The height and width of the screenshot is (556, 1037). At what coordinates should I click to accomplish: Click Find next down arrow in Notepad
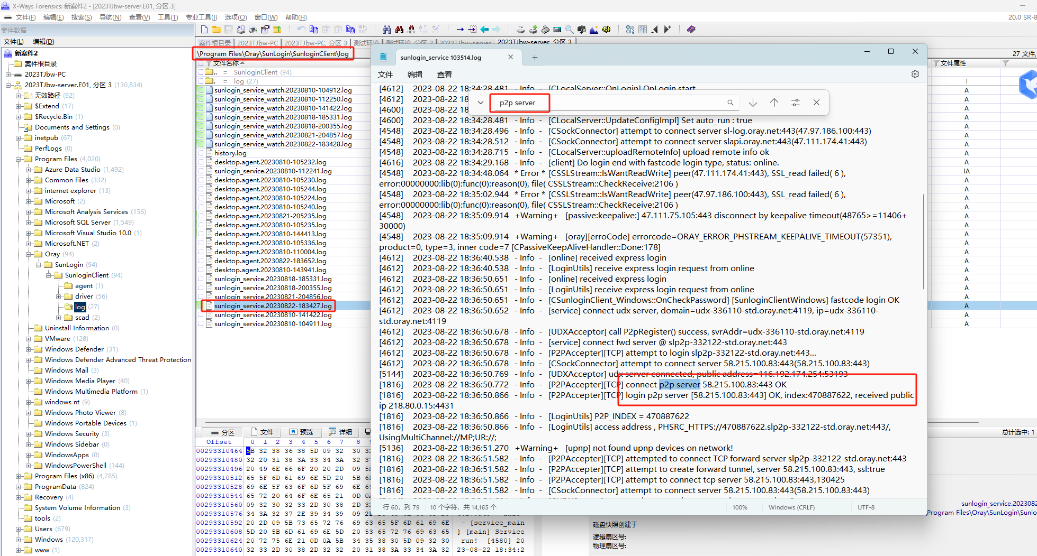point(753,103)
